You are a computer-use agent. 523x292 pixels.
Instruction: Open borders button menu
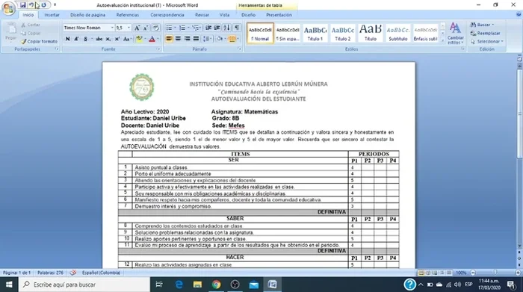pyautogui.click(x=232, y=39)
